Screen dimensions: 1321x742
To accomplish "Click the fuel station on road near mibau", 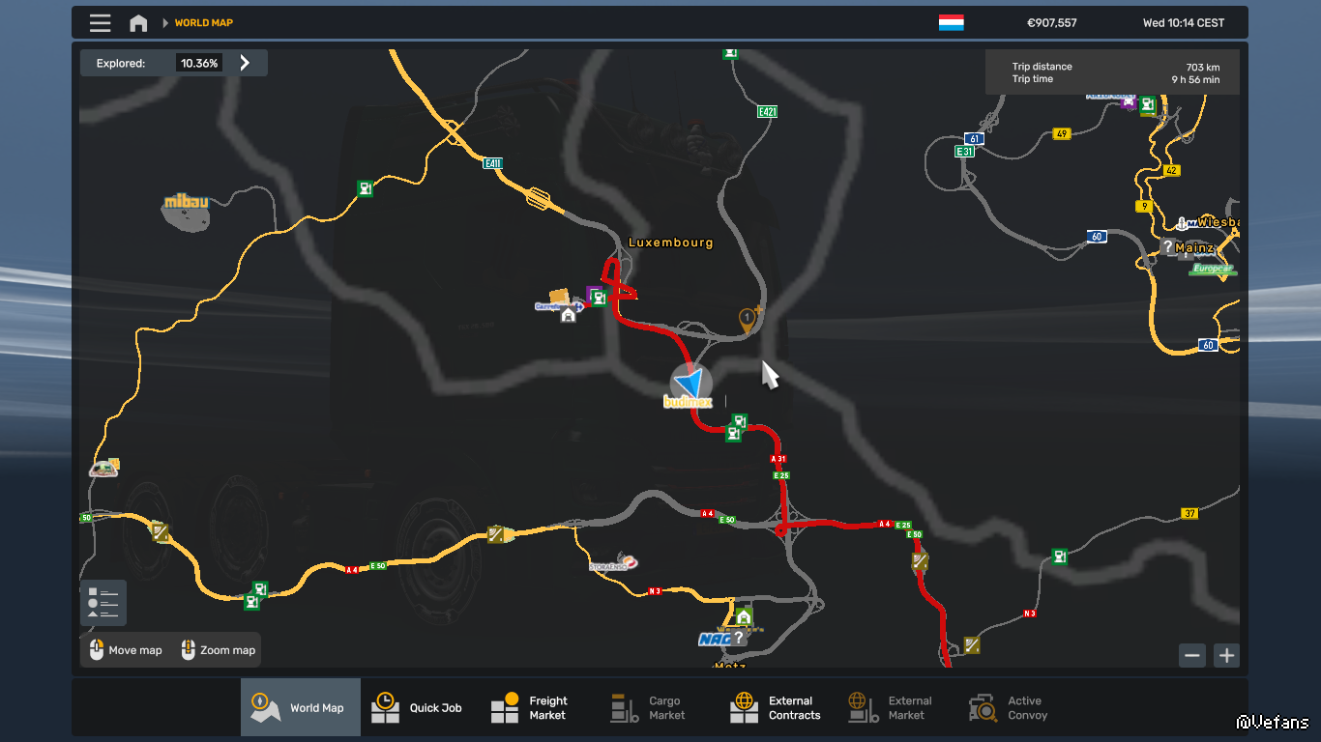I will point(365,188).
